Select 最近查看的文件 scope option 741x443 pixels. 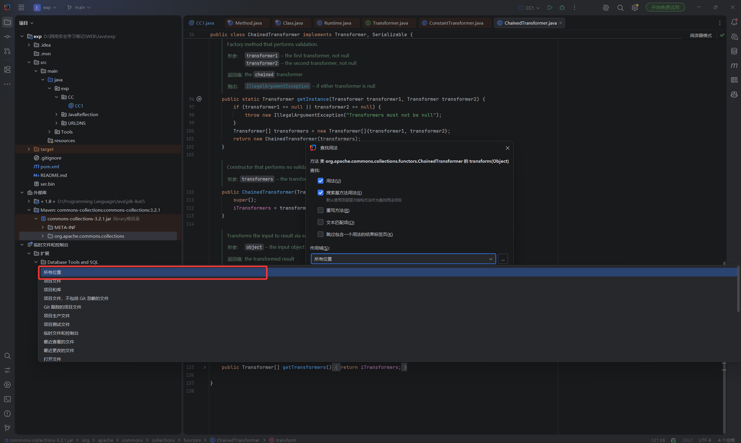388,341
